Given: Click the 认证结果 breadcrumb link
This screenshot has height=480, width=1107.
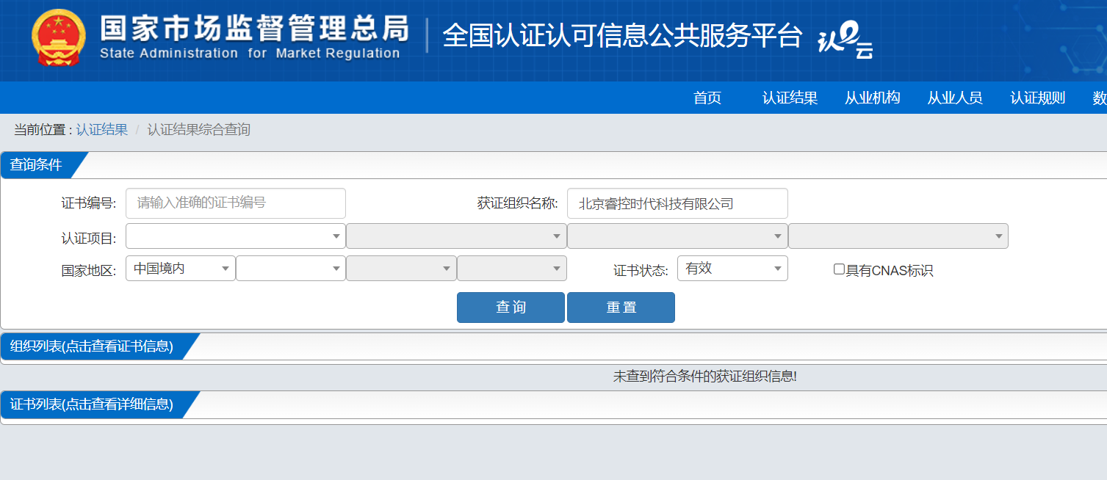Looking at the screenshot, I should 101,130.
